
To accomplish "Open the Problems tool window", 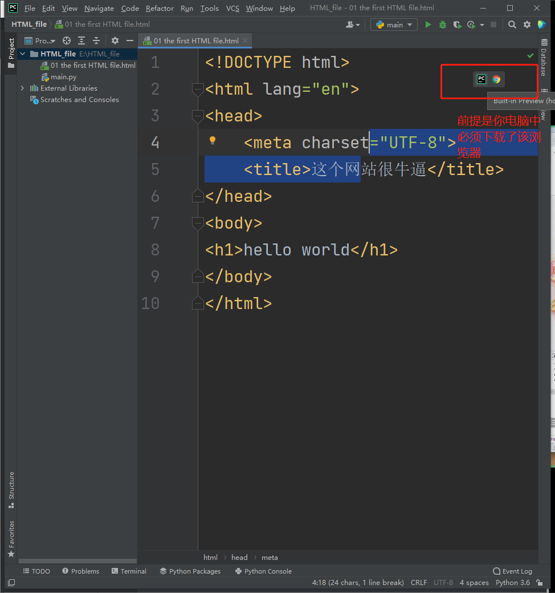I will (80, 571).
